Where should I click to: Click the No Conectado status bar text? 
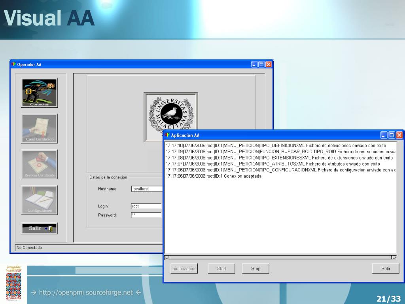(29, 248)
